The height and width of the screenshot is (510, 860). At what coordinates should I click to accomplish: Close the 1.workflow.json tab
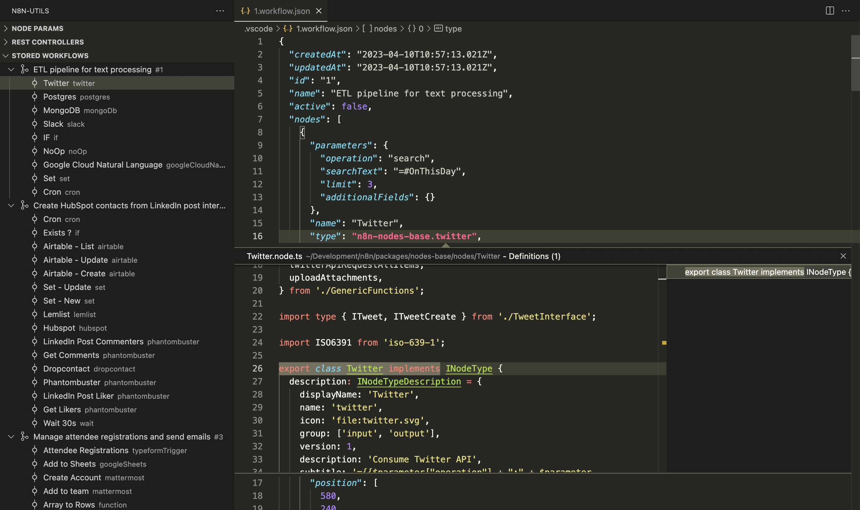pos(319,11)
